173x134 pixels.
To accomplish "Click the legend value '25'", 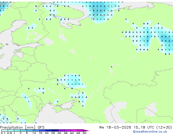I will click(53, 133).
